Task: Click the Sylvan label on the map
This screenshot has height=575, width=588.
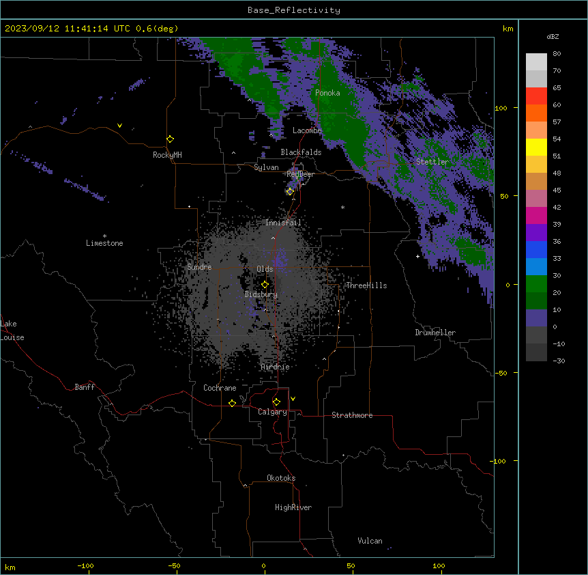Action: (x=266, y=167)
